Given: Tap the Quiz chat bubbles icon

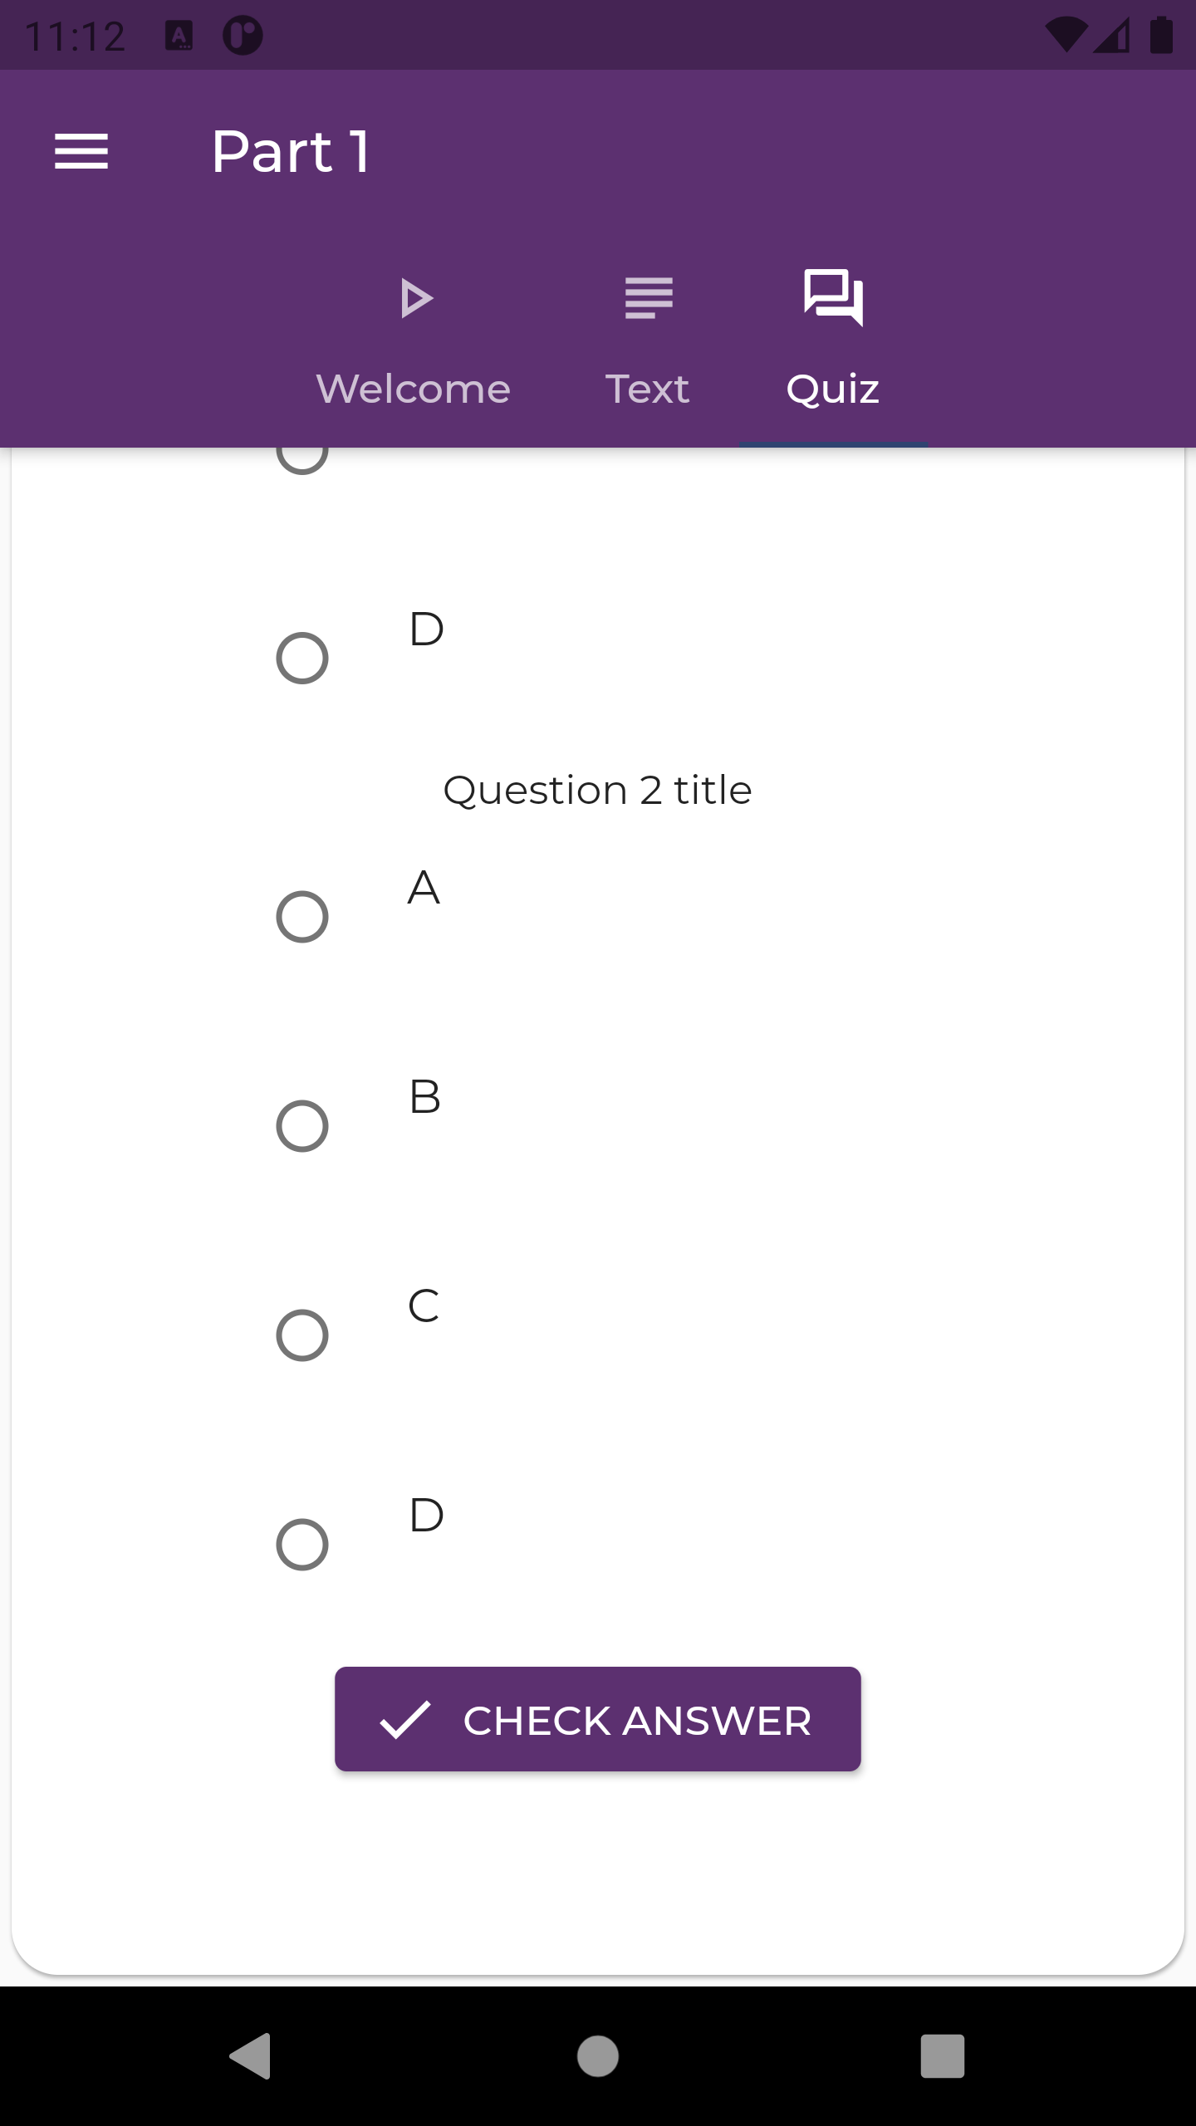Looking at the screenshot, I should (x=833, y=297).
